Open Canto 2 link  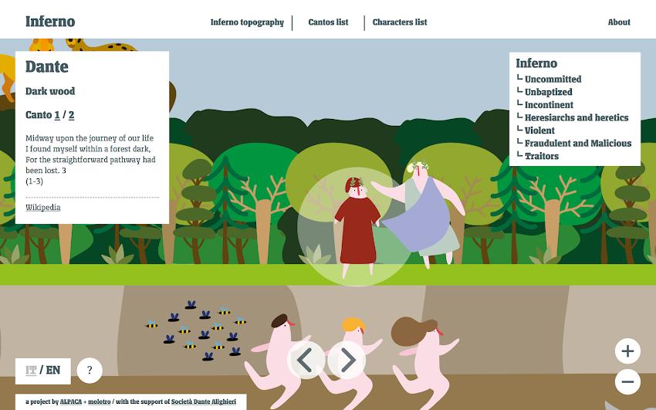pos(71,115)
